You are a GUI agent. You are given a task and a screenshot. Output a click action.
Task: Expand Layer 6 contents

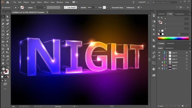click(x=166, y=53)
